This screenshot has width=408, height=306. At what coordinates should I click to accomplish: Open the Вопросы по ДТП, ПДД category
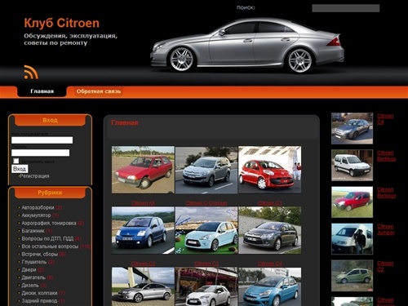[x=47, y=238]
